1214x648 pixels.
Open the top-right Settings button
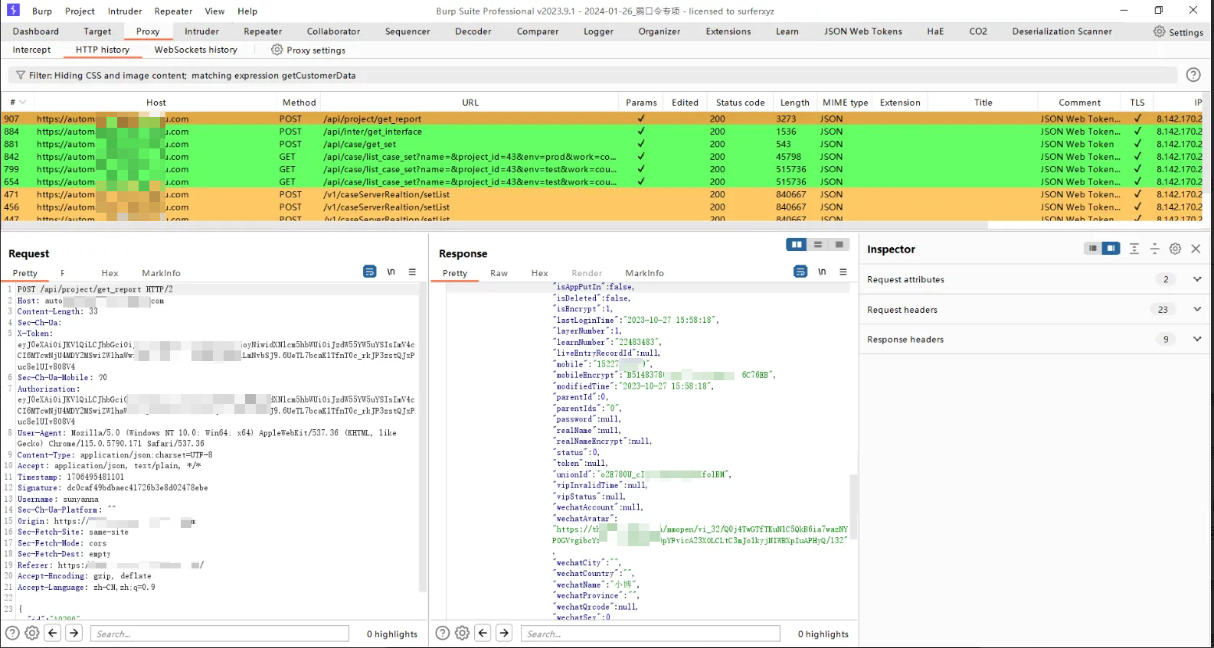(1178, 31)
